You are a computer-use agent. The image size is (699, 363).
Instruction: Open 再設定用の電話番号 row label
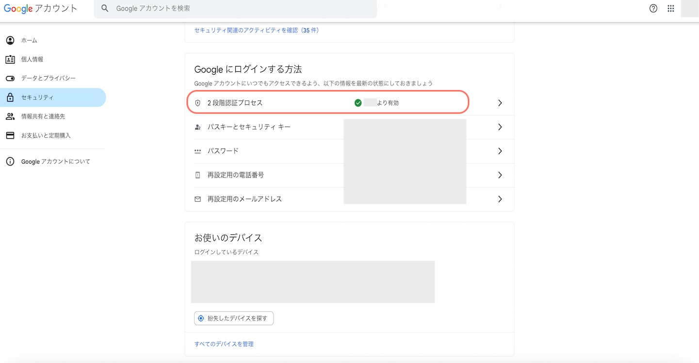[x=236, y=175]
